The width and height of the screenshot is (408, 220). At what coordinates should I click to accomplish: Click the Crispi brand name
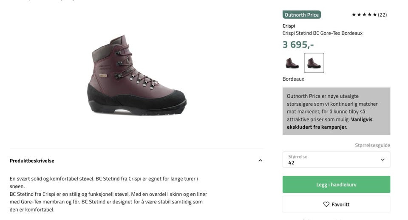(x=289, y=25)
